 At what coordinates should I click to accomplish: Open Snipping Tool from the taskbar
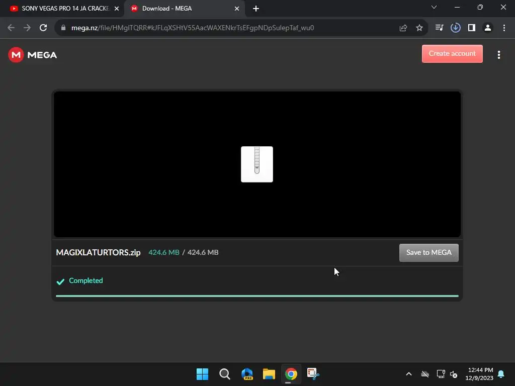[x=313, y=374]
